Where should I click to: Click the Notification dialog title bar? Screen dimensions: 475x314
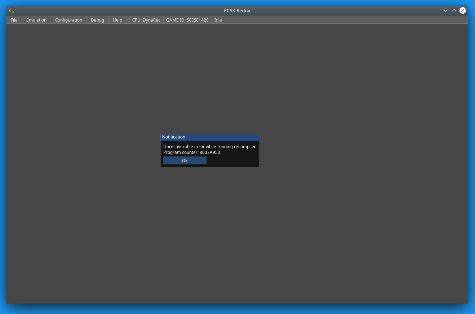210,137
